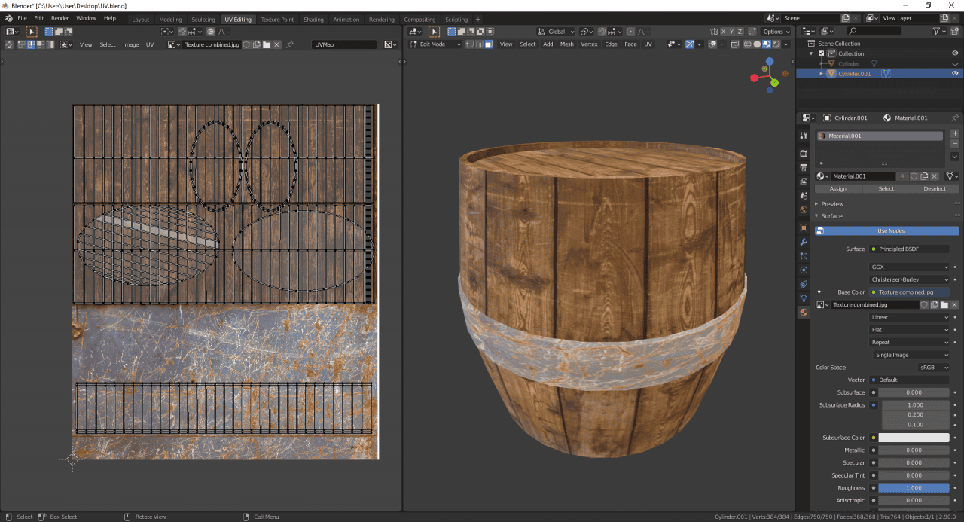Screen dimensions: 964x522
Task: Click the Use Nodes button
Action: (x=892, y=230)
